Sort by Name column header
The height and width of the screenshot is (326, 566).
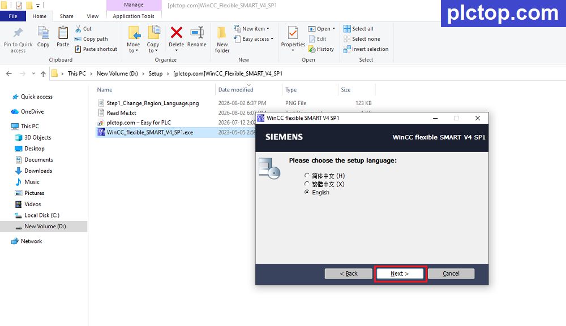click(x=104, y=90)
